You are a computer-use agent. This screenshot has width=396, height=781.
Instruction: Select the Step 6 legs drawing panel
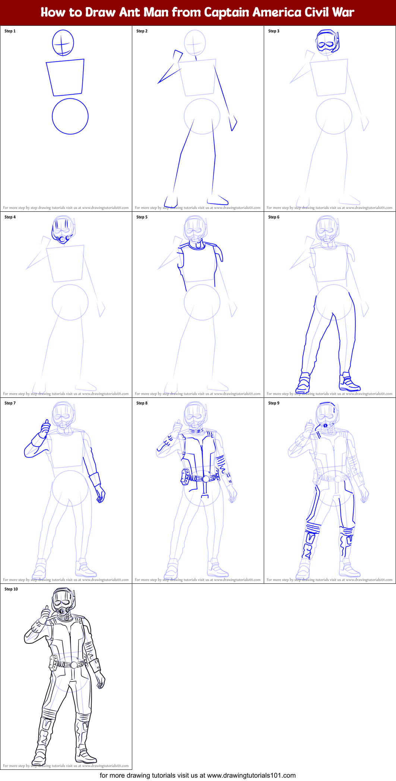pyautogui.click(x=330, y=305)
